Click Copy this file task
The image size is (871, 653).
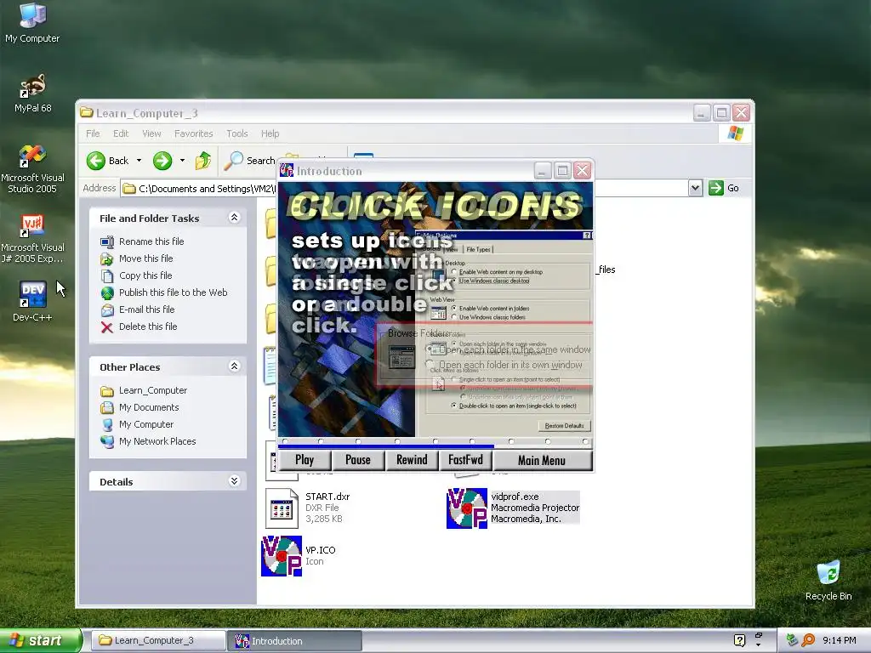tap(145, 275)
